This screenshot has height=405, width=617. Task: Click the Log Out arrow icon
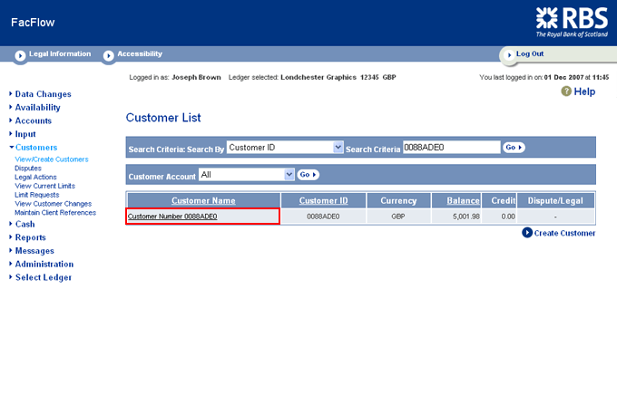[x=508, y=55]
